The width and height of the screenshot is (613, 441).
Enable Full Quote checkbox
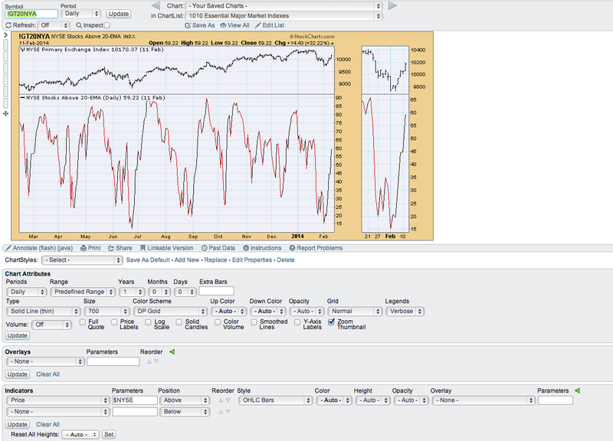[x=83, y=322]
